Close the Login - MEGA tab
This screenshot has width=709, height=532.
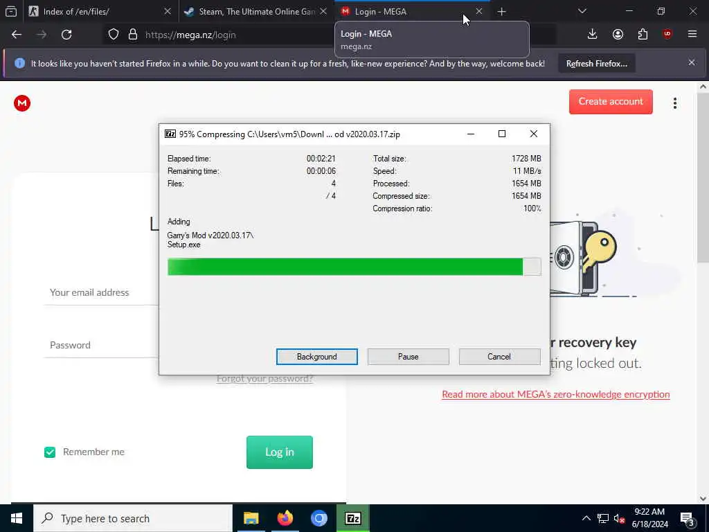coord(479,11)
